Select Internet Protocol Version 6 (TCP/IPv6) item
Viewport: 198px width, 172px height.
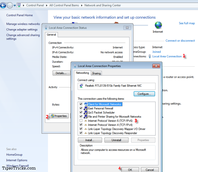pos(110,121)
